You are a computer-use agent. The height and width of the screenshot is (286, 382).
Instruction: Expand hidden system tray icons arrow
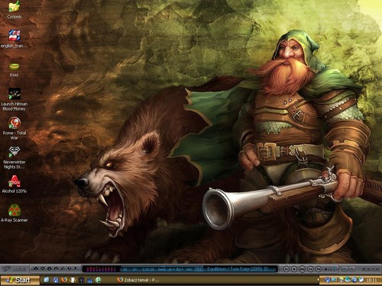318,280
